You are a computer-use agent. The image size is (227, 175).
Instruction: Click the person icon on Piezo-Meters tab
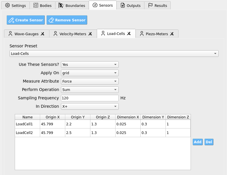click(142, 33)
